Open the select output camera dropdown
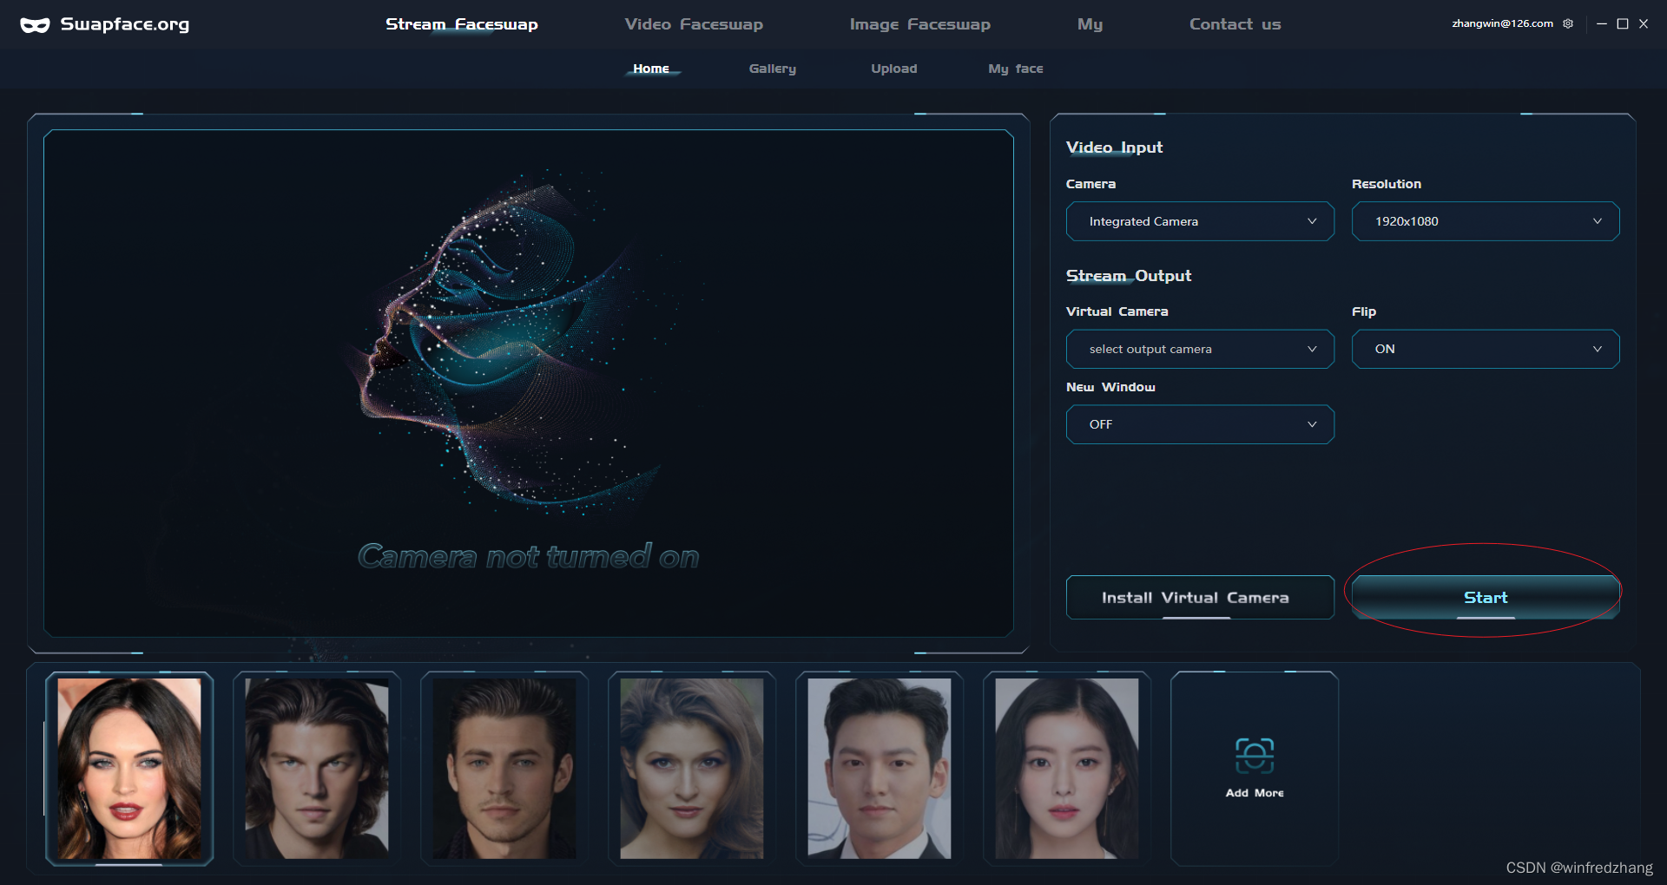This screenshot has width=1667, height=885. (x=1200, y=349)
